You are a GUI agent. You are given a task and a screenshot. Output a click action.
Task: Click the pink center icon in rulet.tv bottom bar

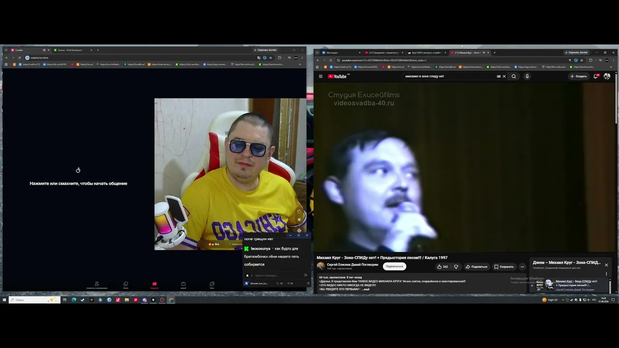[x=154, y=285]
